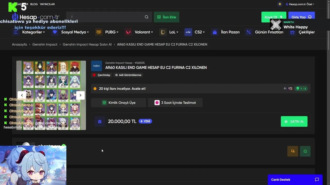330x185 pixels.
Task: Click the PUBG logo icon
Action: (99, 32)
